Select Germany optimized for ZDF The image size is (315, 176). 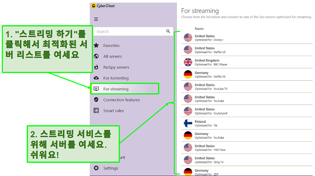coord(247,171)
